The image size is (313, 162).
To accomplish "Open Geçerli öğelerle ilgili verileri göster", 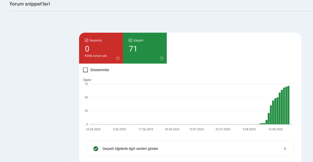I will 130,149.
